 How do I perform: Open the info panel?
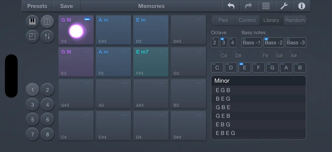[x=302, y=6]
